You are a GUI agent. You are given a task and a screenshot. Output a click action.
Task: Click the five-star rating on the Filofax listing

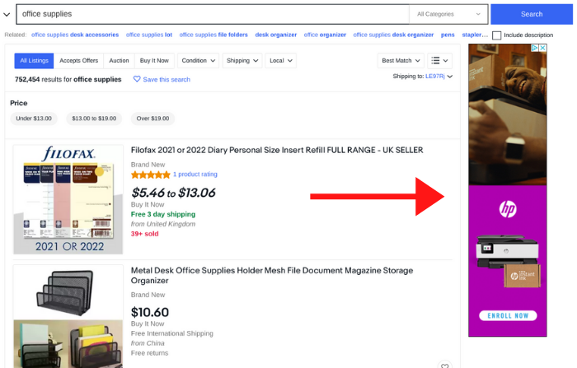pyautogui.click(x=151, y=175)
